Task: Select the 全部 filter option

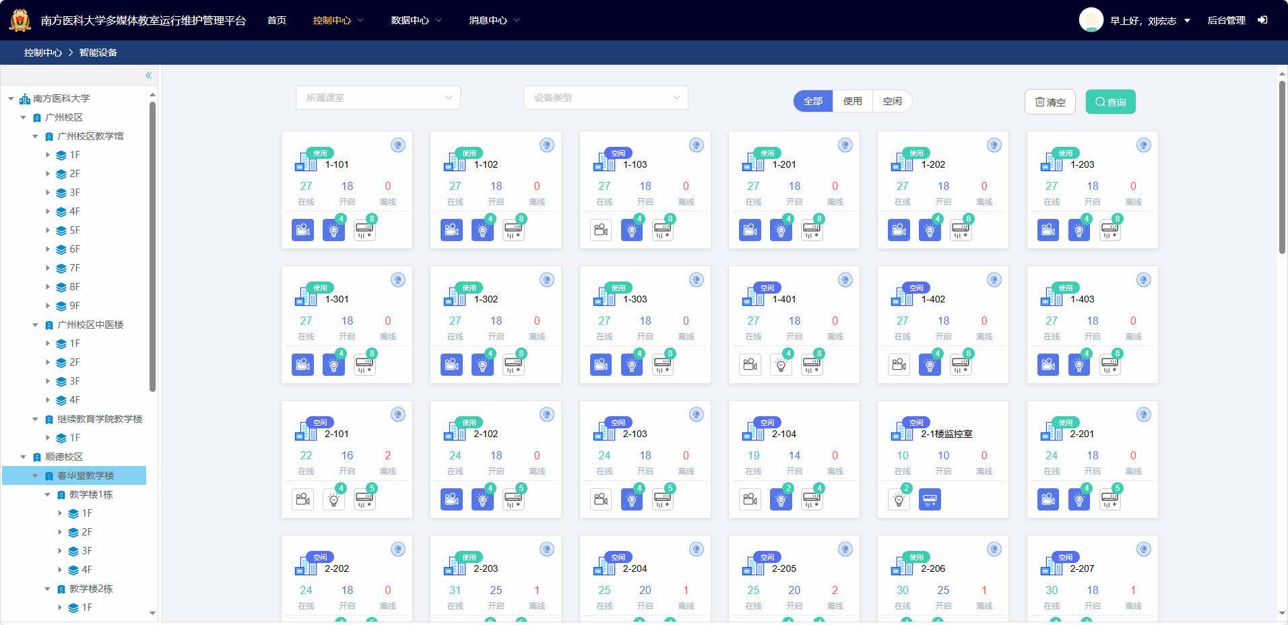Action: [813, 101]
